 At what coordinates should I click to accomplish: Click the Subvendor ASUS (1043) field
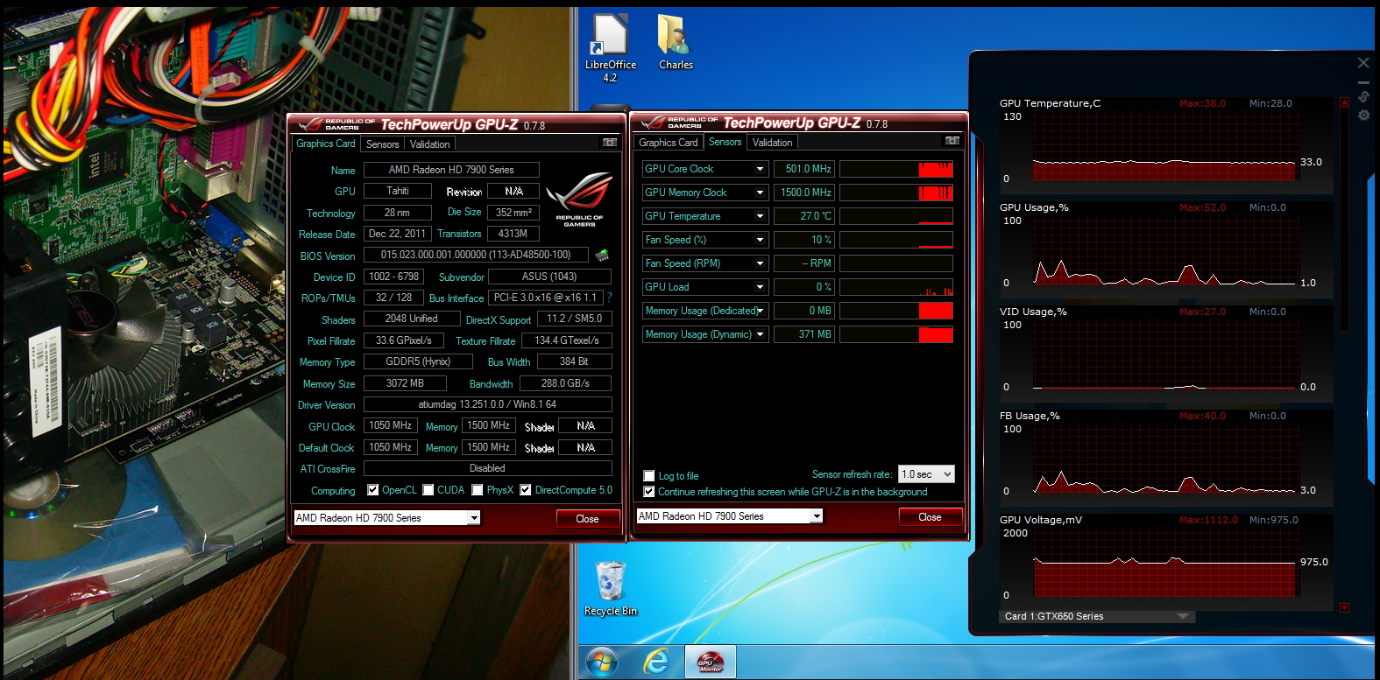pyautogui.click(x=549, y=277)
